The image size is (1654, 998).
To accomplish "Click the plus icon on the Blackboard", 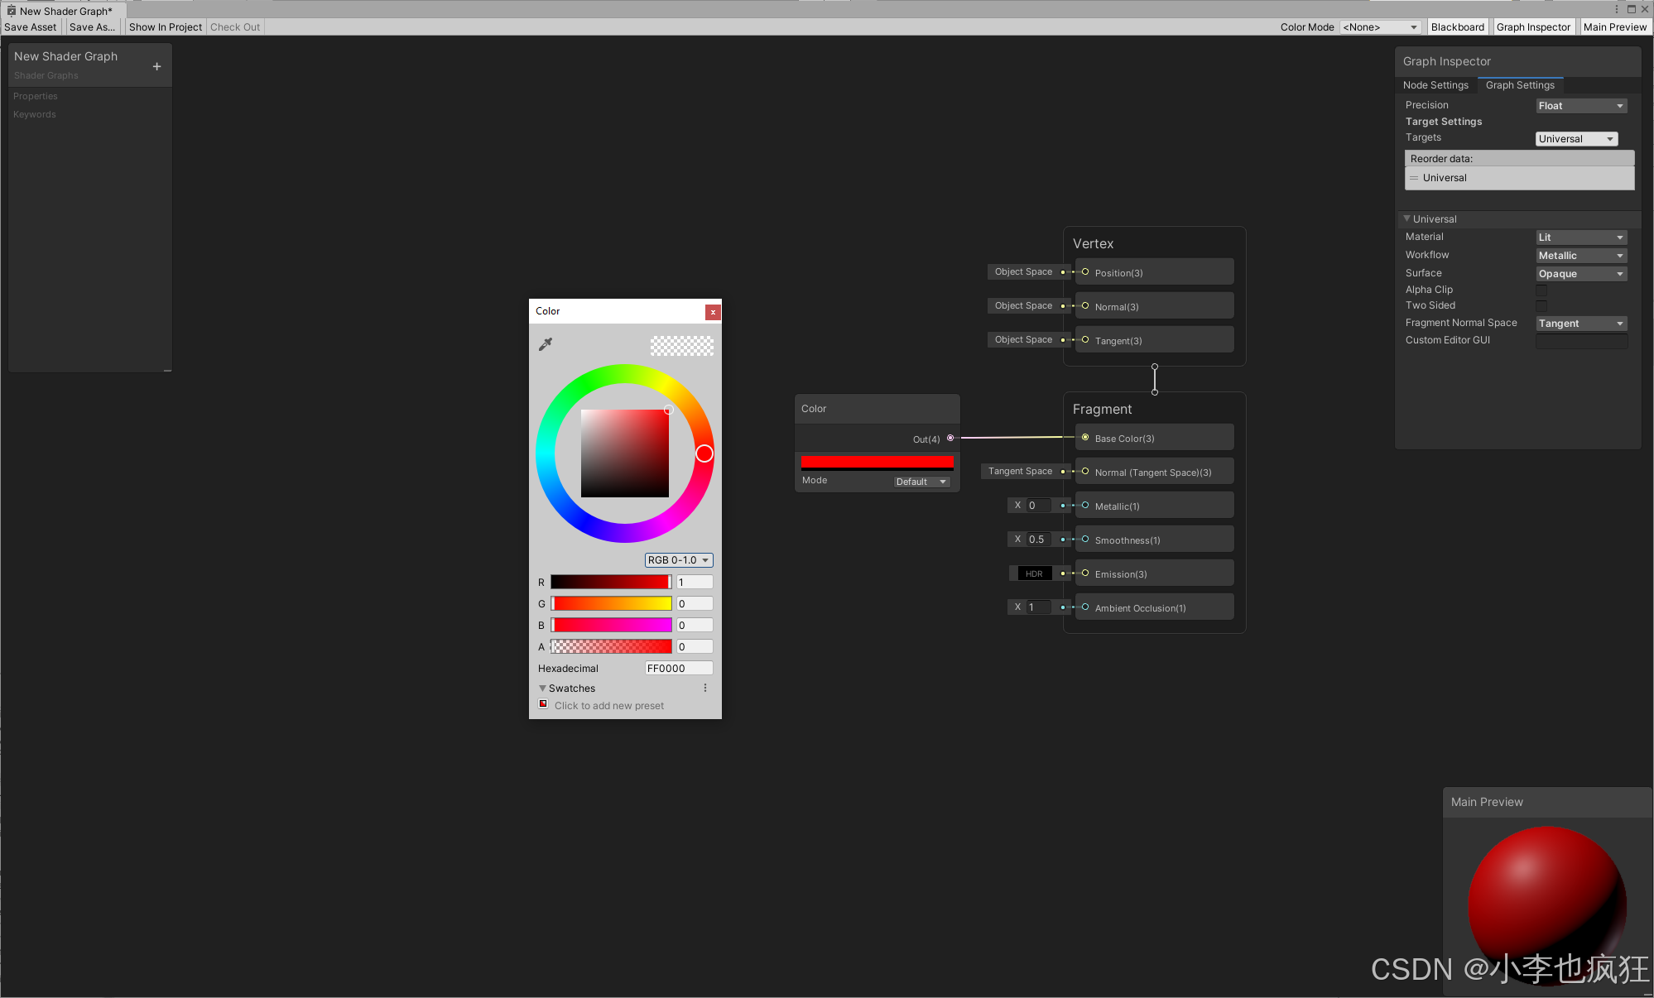I will click(x=156, y=66).
